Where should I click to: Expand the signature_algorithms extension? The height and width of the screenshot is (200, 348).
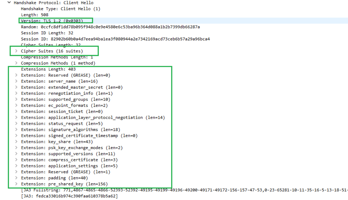16,130
